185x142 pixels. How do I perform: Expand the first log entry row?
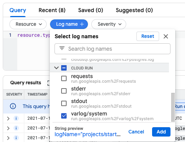[x=8, y=119]
